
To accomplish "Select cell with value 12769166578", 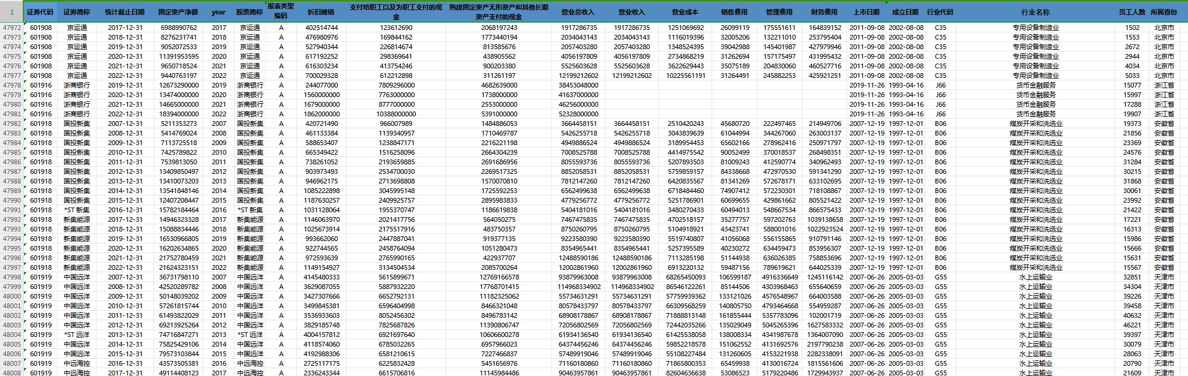I will (499, 277).
